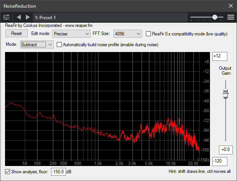Open the FFT Size 4096 dropdown
Screen dimensions: 237x181
point(127,34)
